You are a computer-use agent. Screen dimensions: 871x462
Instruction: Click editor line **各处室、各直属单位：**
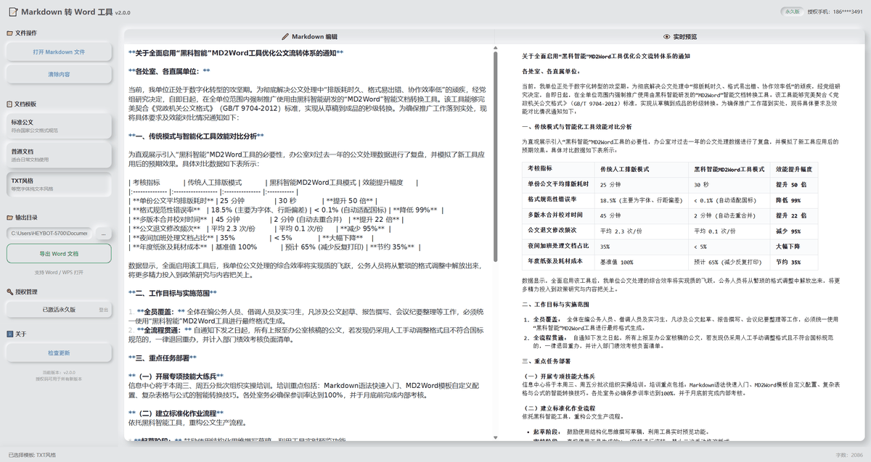169,71
